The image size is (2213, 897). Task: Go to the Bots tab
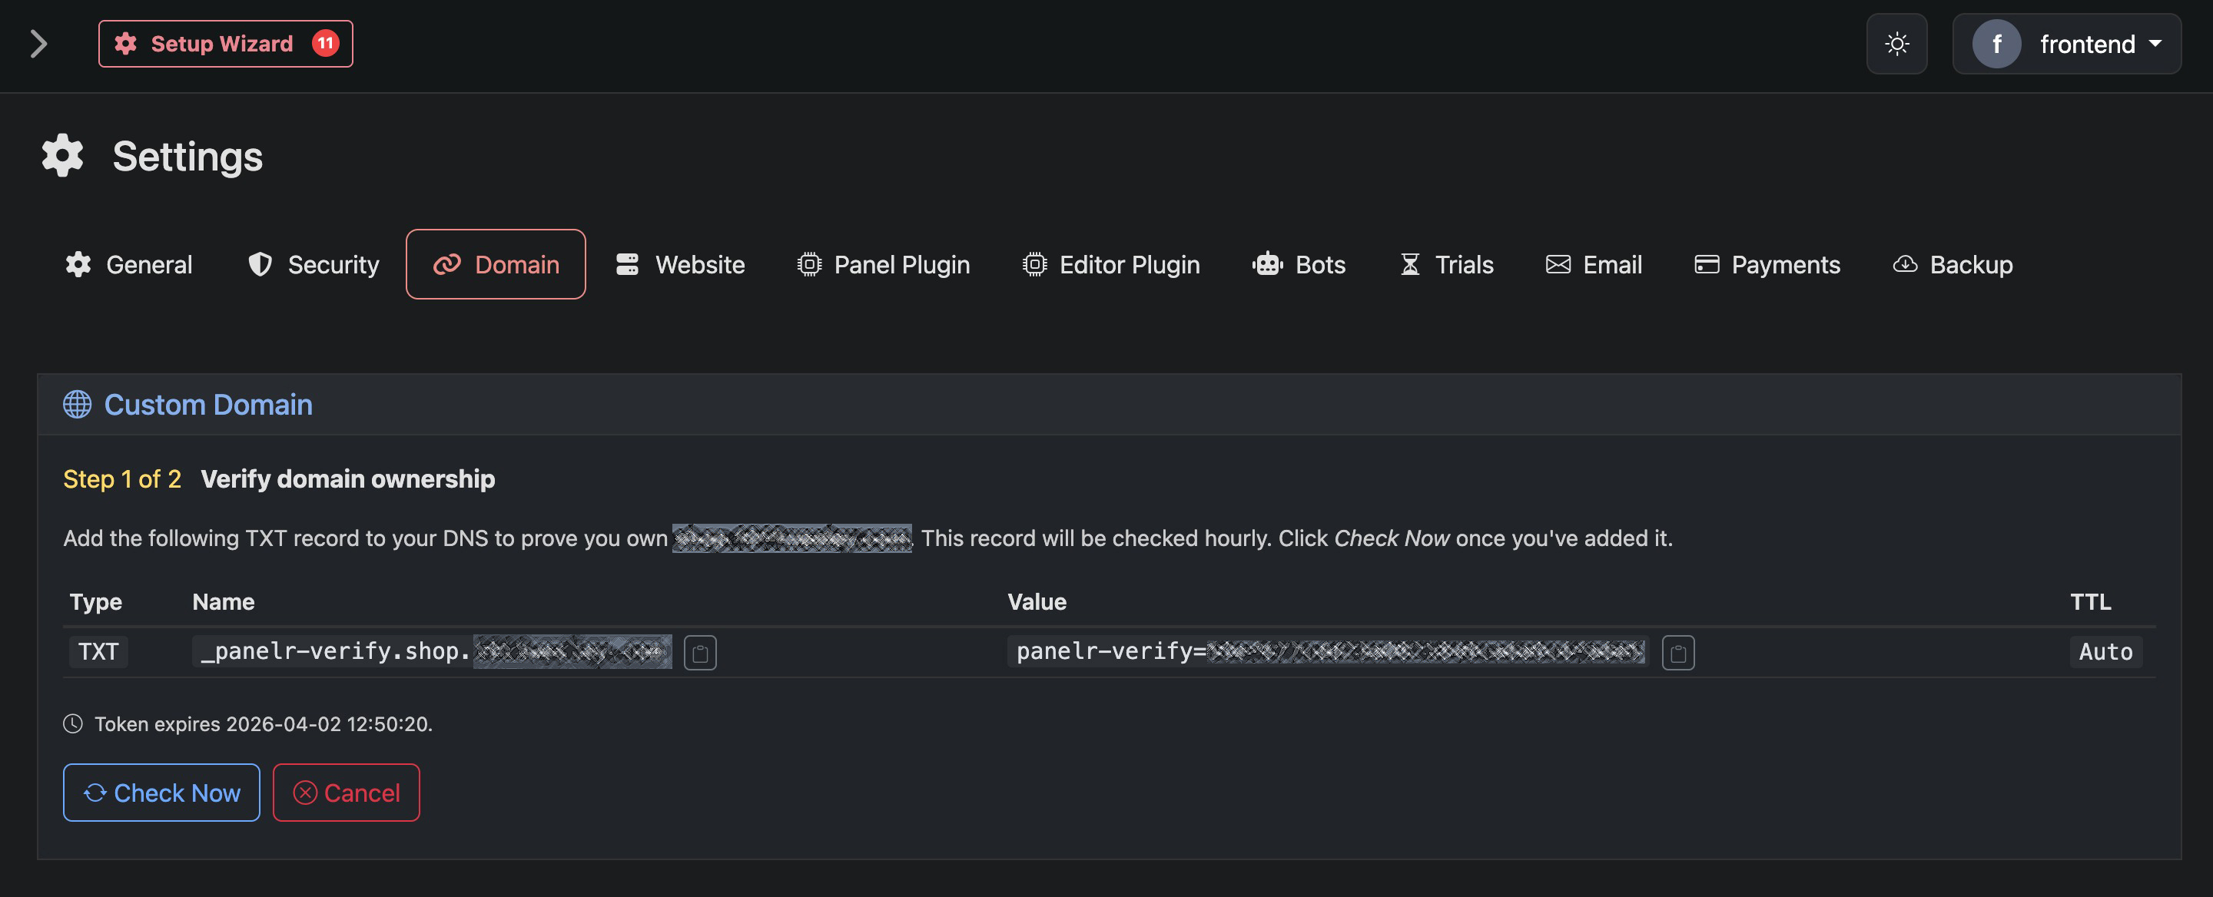pyautogui.click(x=1298, y=264)
